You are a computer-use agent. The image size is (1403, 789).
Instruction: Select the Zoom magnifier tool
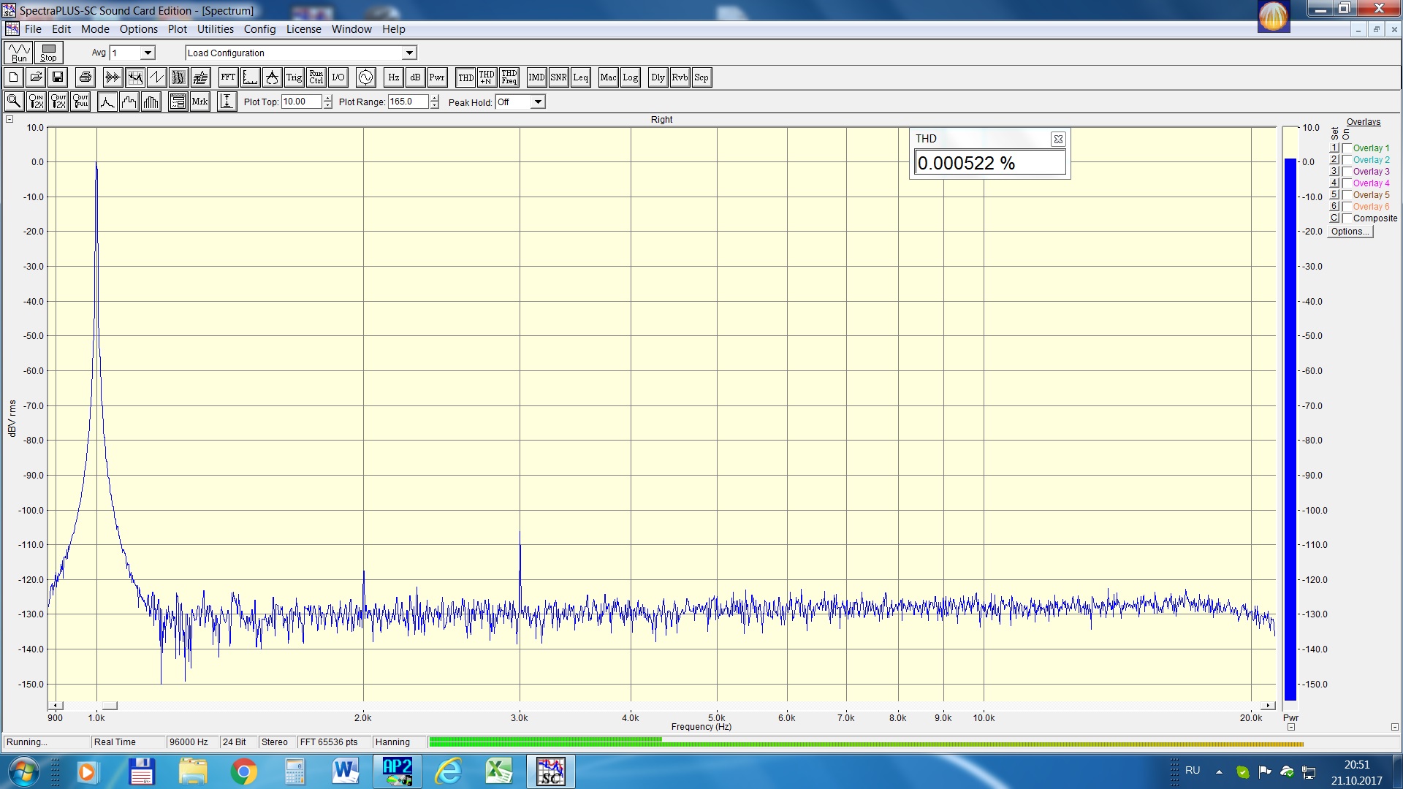13,102
